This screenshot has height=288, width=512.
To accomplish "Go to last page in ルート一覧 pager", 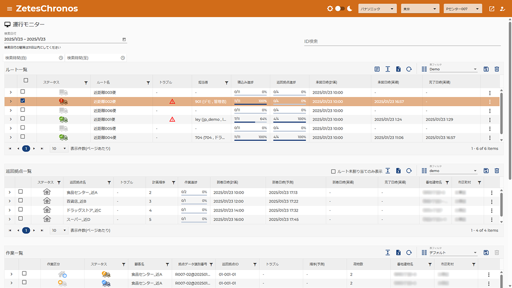I will click(x=42, y=148).
